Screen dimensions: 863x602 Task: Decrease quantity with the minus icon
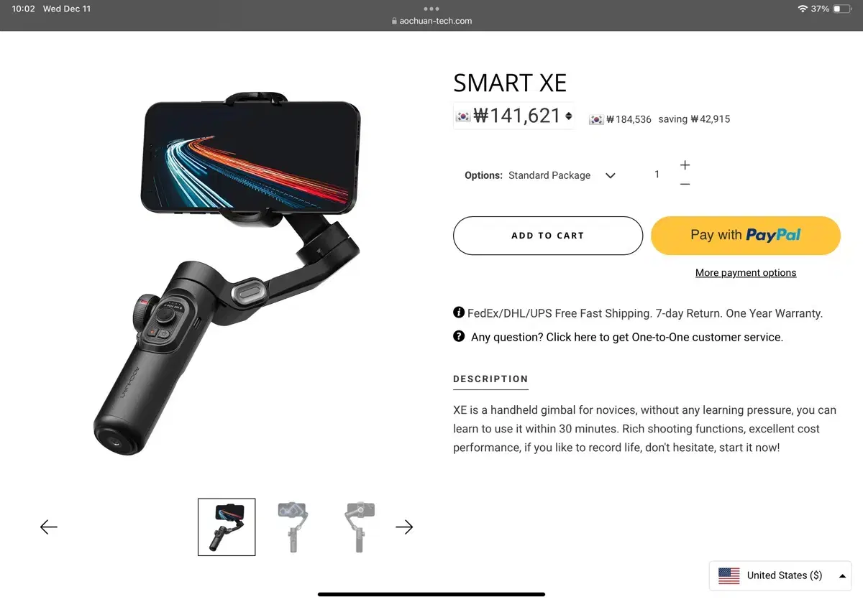[x=685, y=185]
